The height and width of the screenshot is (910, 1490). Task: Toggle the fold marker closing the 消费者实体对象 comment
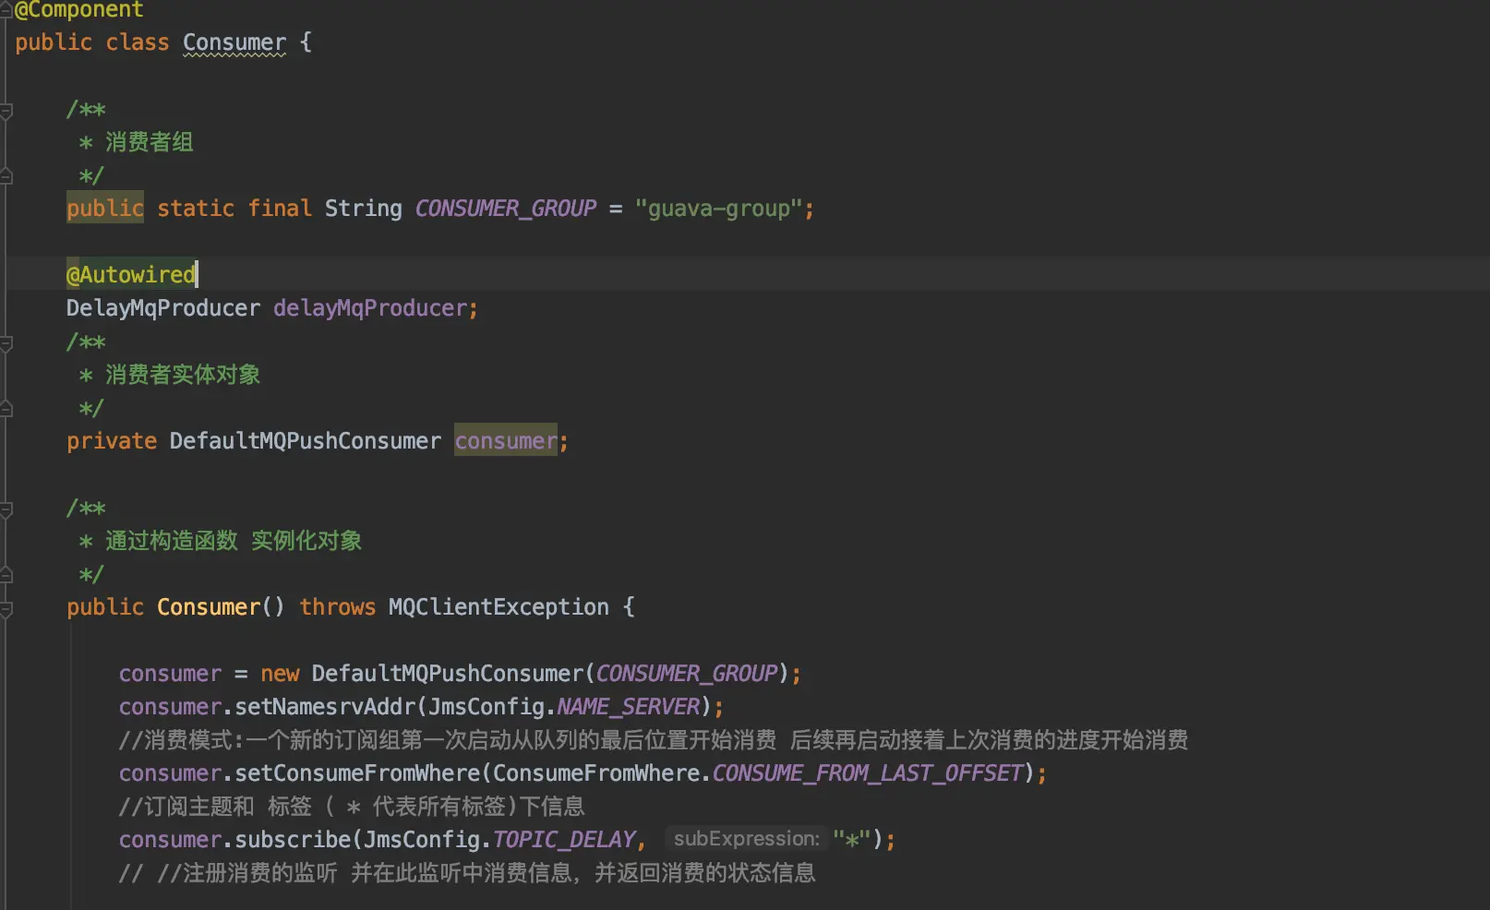tap(6, 408)
